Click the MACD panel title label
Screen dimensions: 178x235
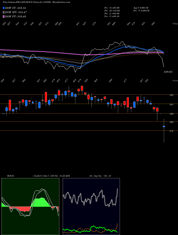11,176
